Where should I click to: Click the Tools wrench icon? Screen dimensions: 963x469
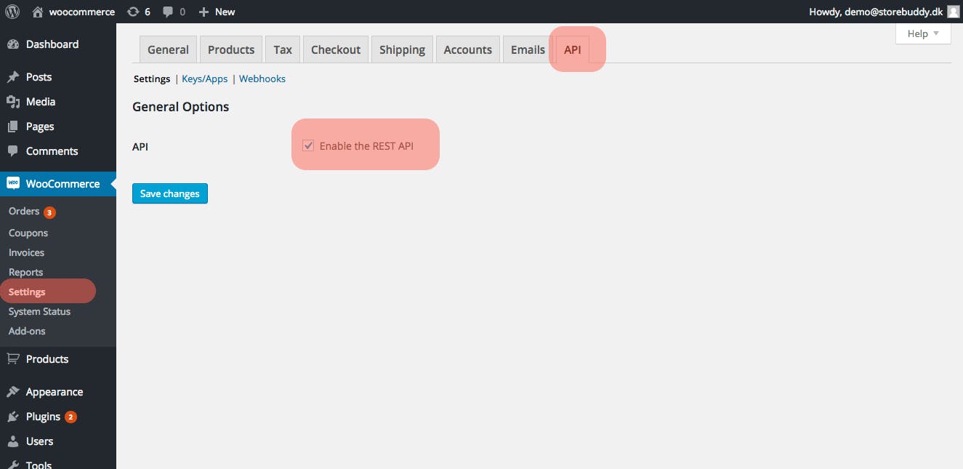12,465
